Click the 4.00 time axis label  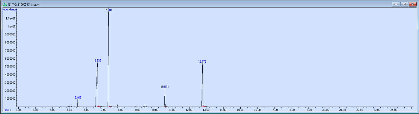tap(52, 110)
